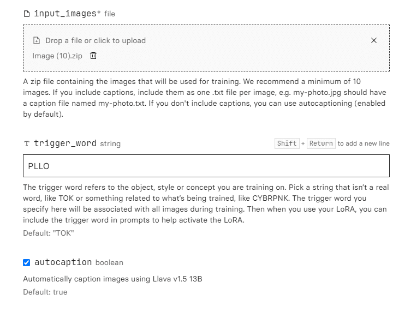The height and width of the screenshot is (312, 405).
Task: Clear the file upload with the X icon
Action: (374, 40)
